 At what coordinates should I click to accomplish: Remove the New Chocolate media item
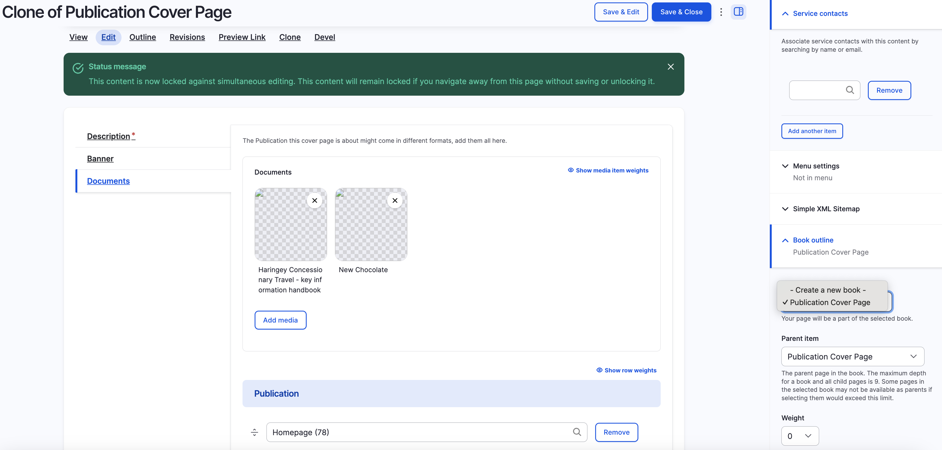click(394, 200)
